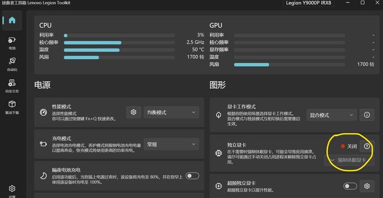Click the GPU 显存频率 label
Viewport: 383px width, 198px height.
(x=219, y=49)
